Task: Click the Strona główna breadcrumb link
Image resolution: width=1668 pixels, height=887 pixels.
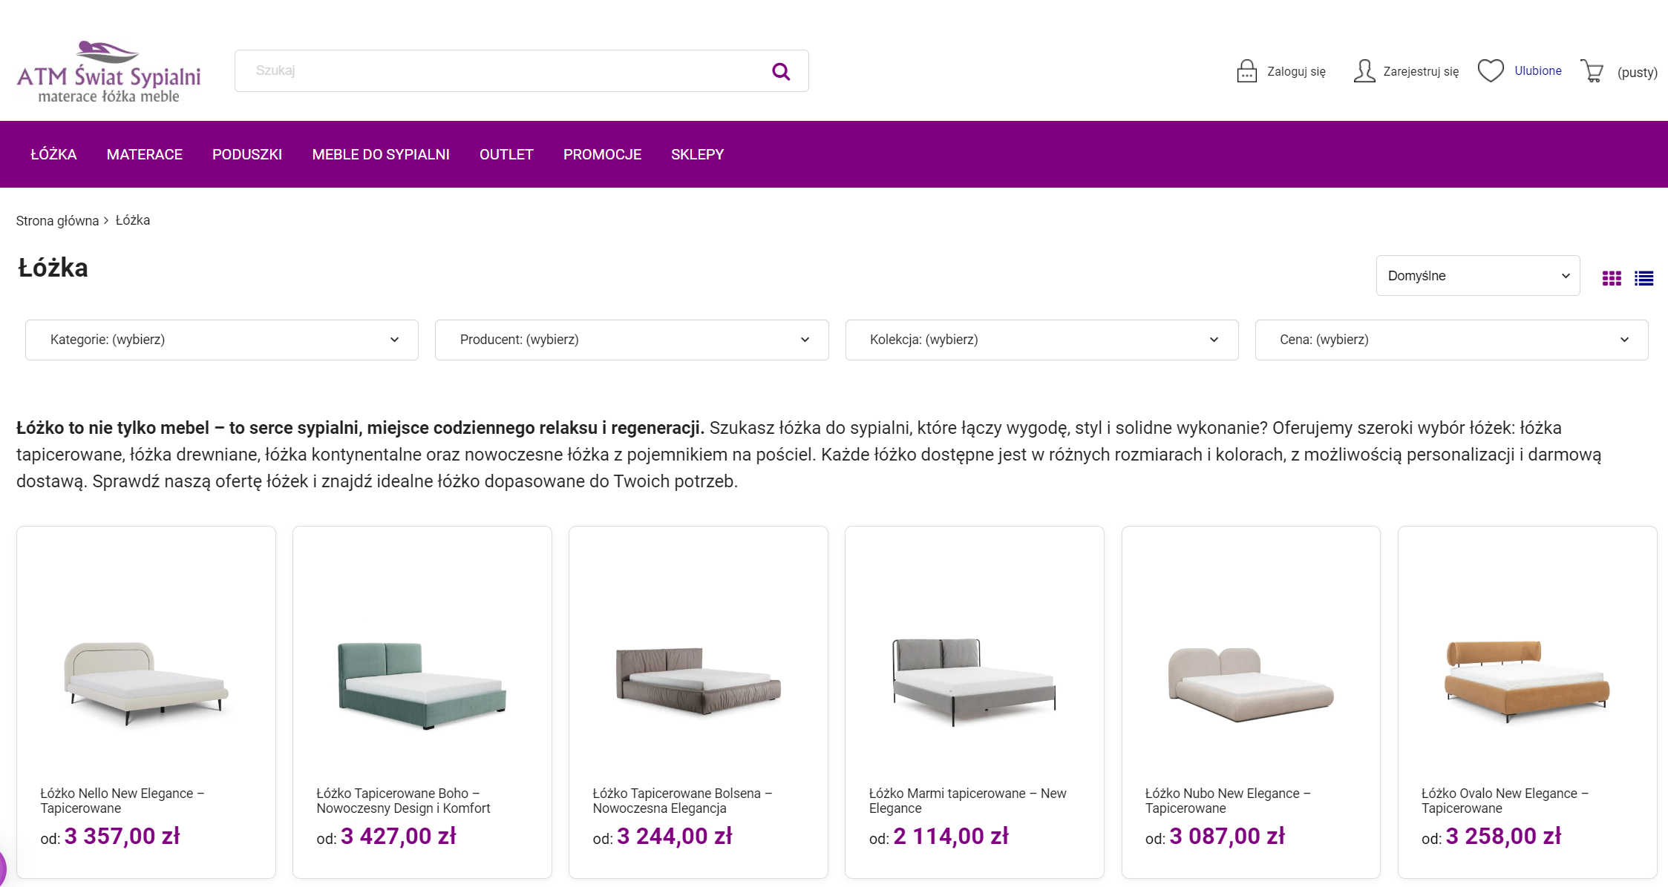Action: 57,221
